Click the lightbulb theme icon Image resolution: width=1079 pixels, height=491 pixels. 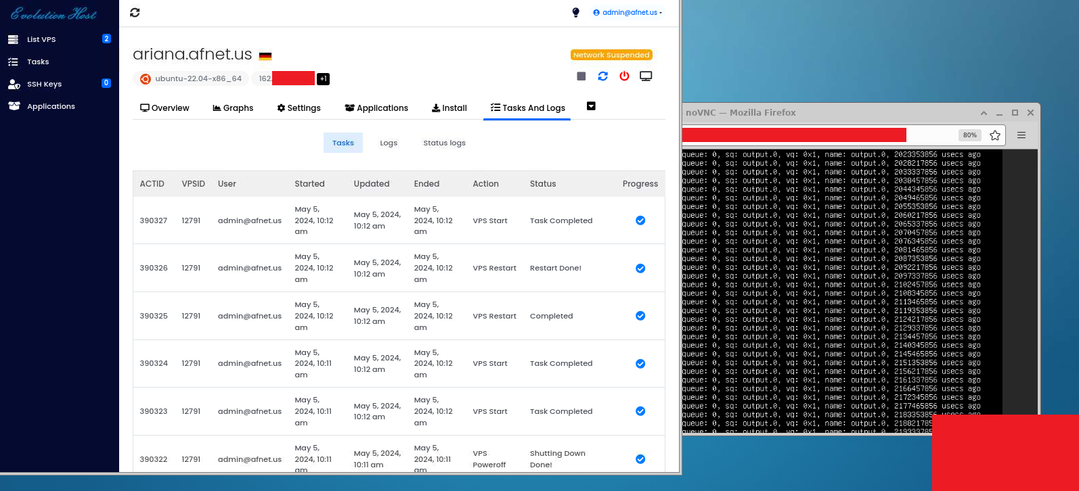click(x=575, y=12)
